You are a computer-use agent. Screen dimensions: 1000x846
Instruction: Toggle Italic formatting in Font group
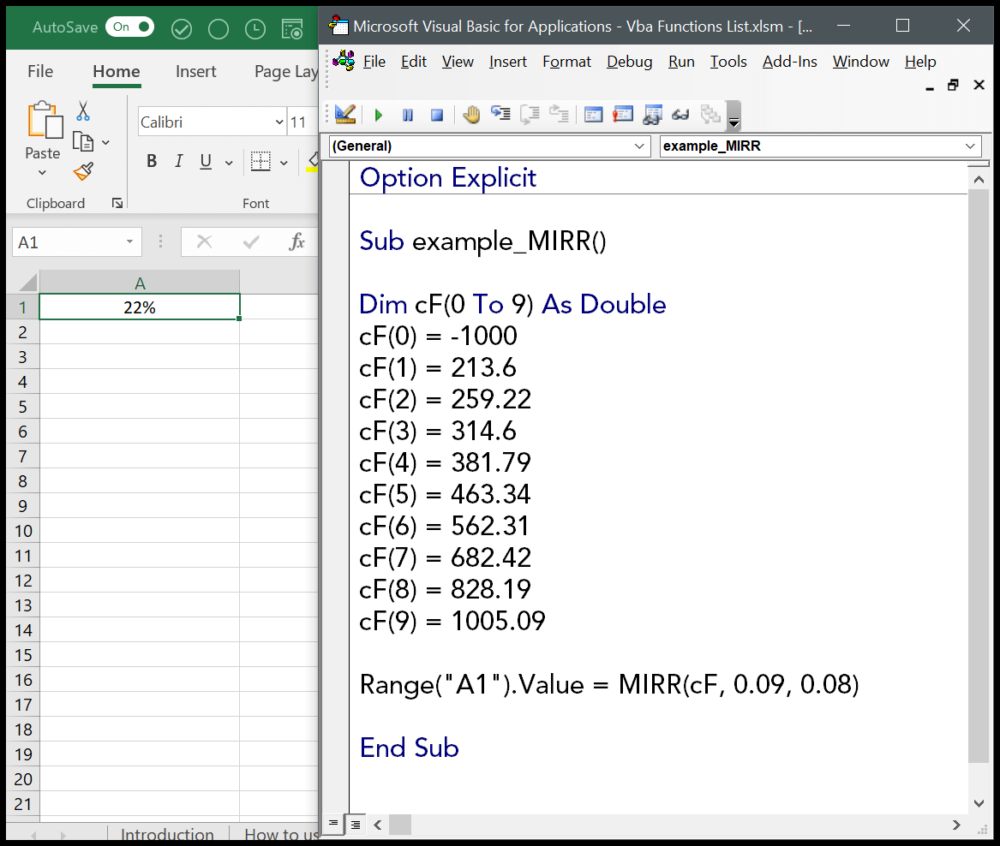(x=178, y=162)
